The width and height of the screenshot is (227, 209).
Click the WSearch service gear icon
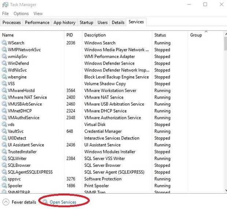tap(4, 43)
